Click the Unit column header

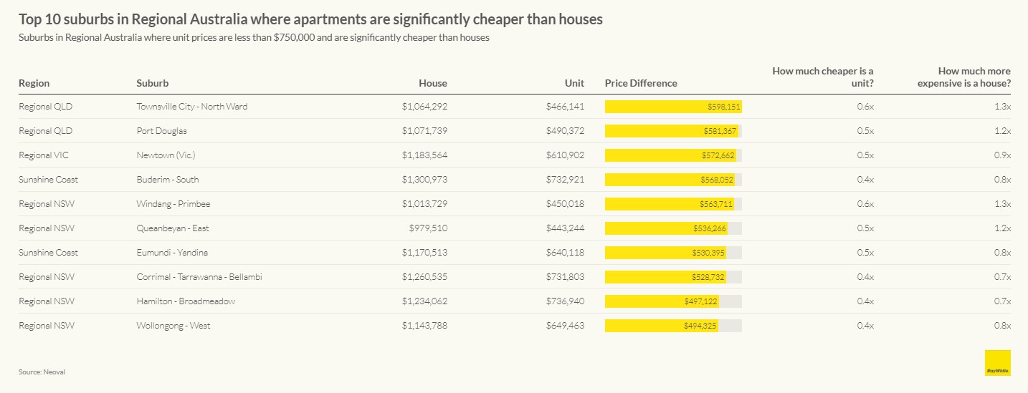point(574,83)
